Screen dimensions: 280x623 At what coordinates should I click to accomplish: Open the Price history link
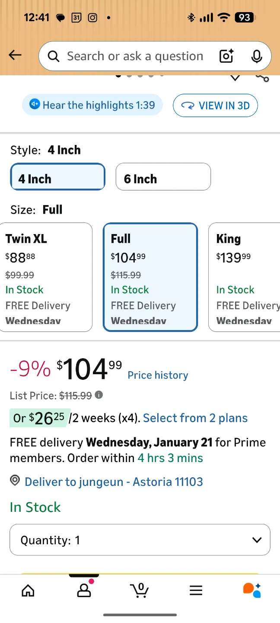158,375
